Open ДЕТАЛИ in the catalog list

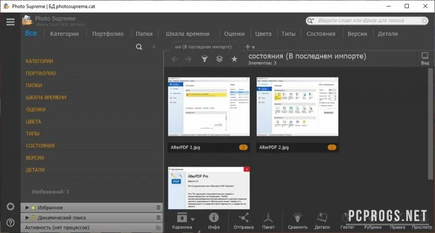point(35,170)
